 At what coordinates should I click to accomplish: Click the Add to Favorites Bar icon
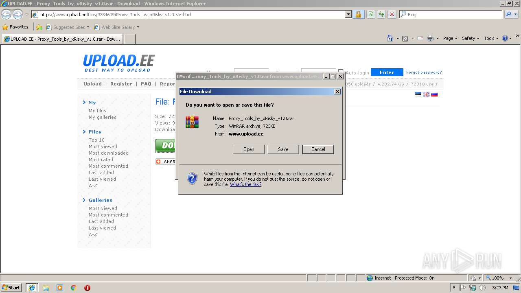pos(39,27)
